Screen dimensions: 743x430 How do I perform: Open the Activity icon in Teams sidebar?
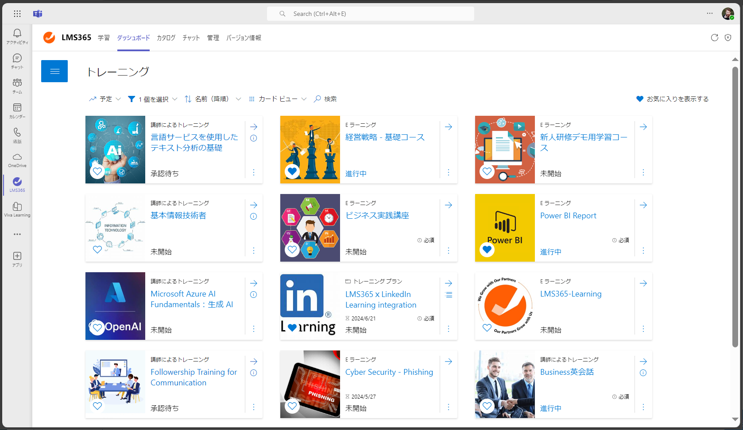17,36
